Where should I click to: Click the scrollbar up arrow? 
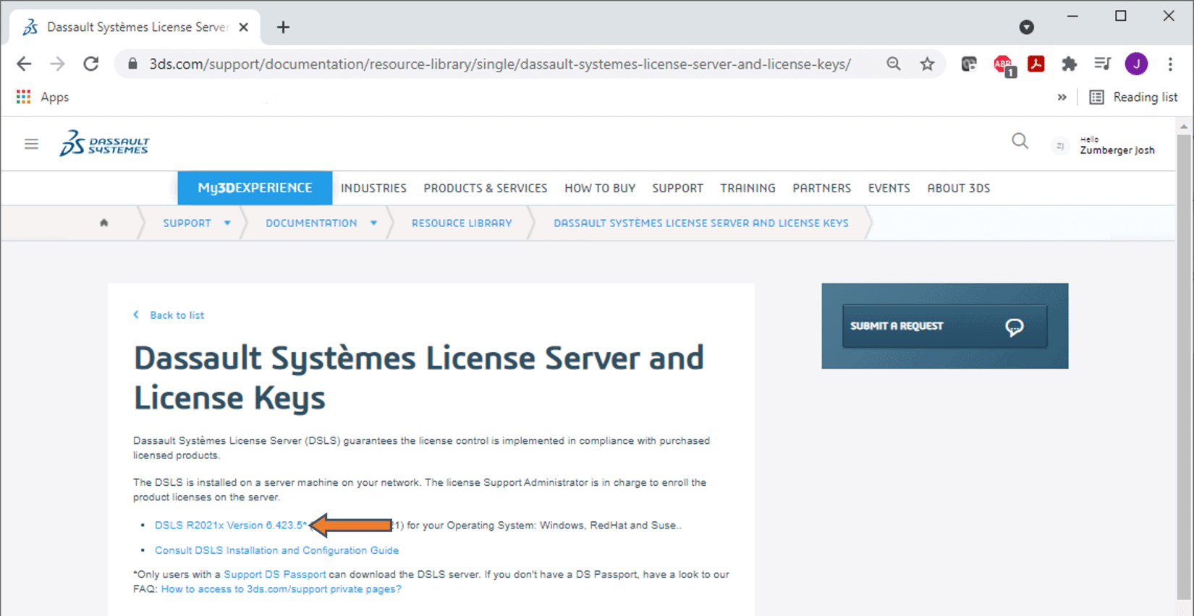tap(1184, 127)
